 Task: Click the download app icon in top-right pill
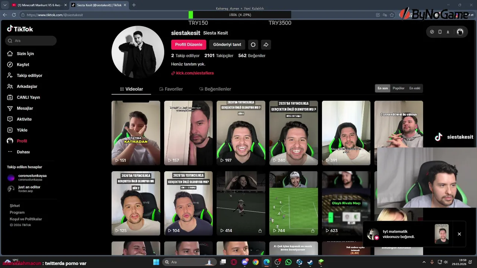pos(448,32)
